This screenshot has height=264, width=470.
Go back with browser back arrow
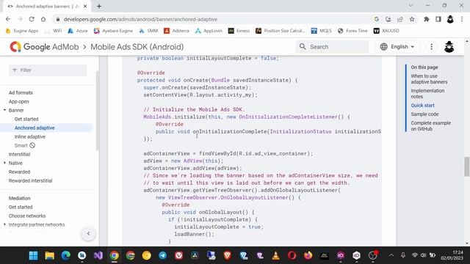point(8,19)
